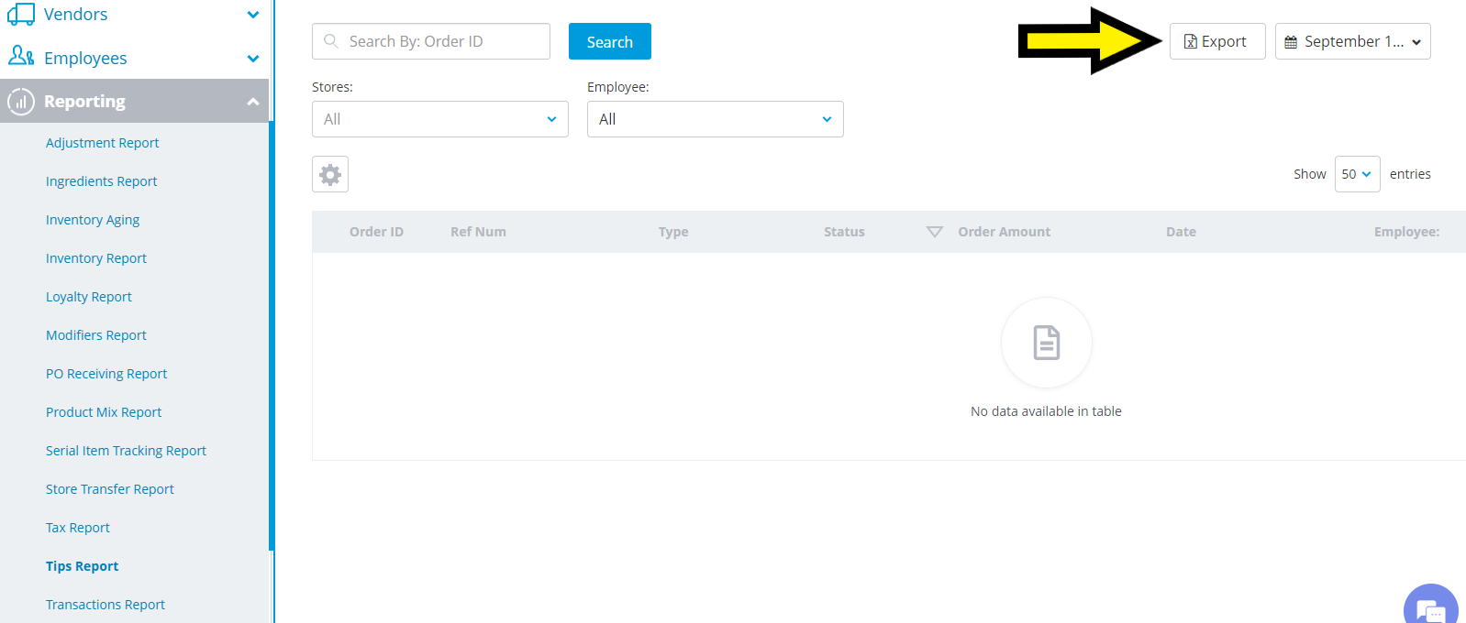The height and width of the screenshot is (623, 1466).
Task: Open the Inventory Aging report
Action: tap(93, 220)
